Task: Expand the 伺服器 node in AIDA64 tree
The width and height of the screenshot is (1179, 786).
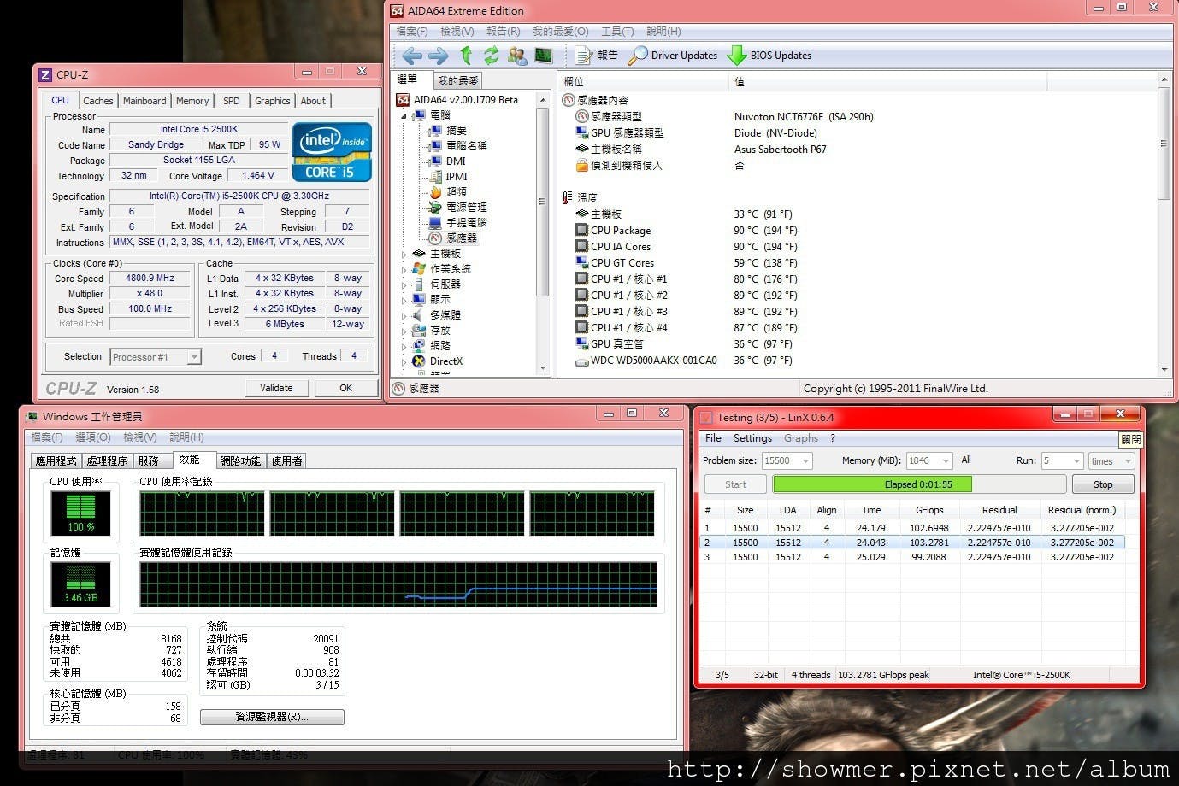Action: pyautogui.click(x=404, y=284)
